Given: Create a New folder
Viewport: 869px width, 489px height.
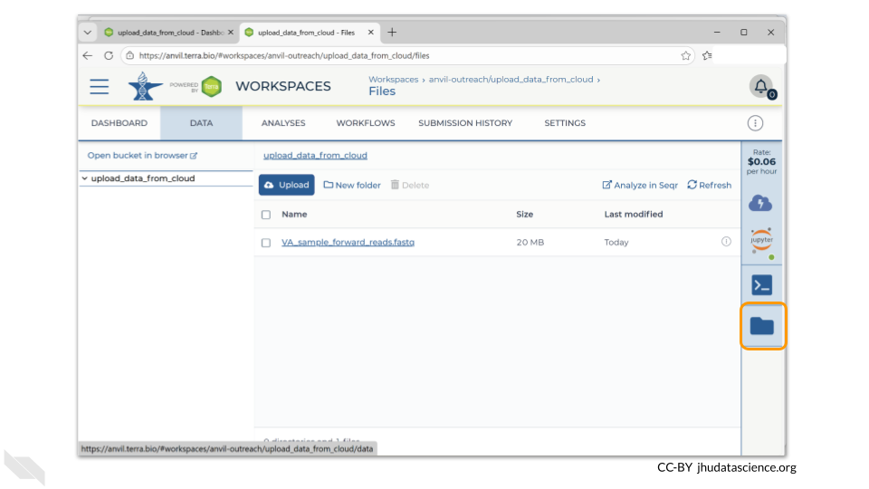Looking at the screenshot, I should [x=352, y=185].
